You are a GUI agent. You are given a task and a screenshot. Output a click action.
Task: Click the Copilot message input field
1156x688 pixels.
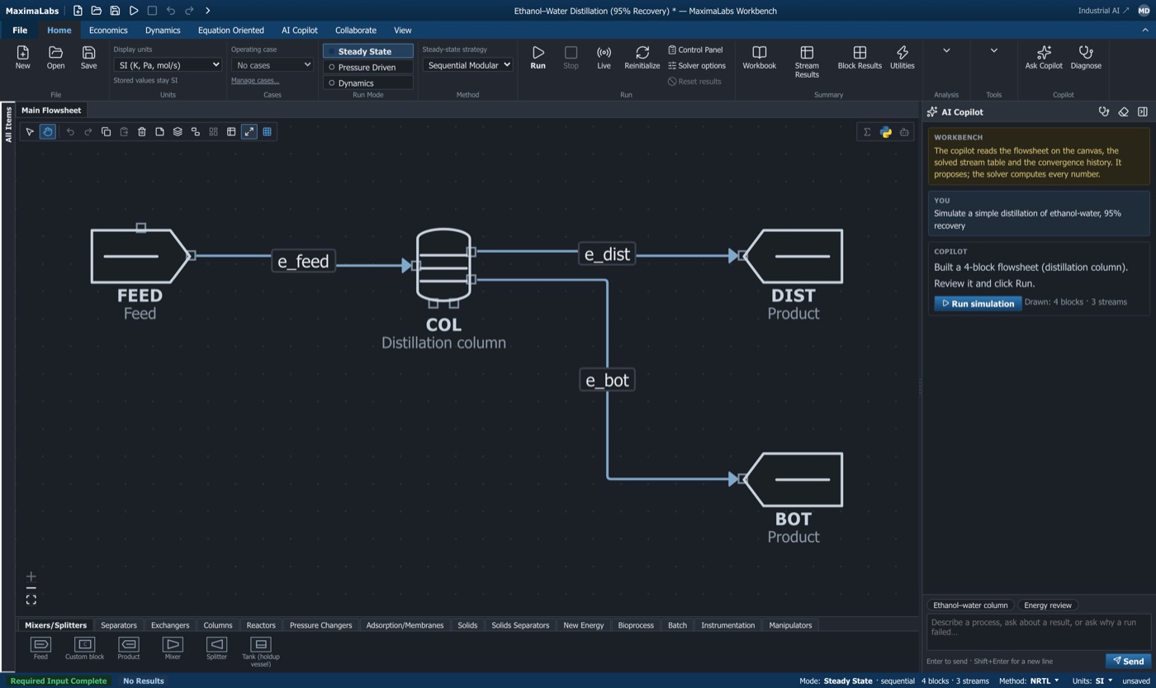(1039, 632)
